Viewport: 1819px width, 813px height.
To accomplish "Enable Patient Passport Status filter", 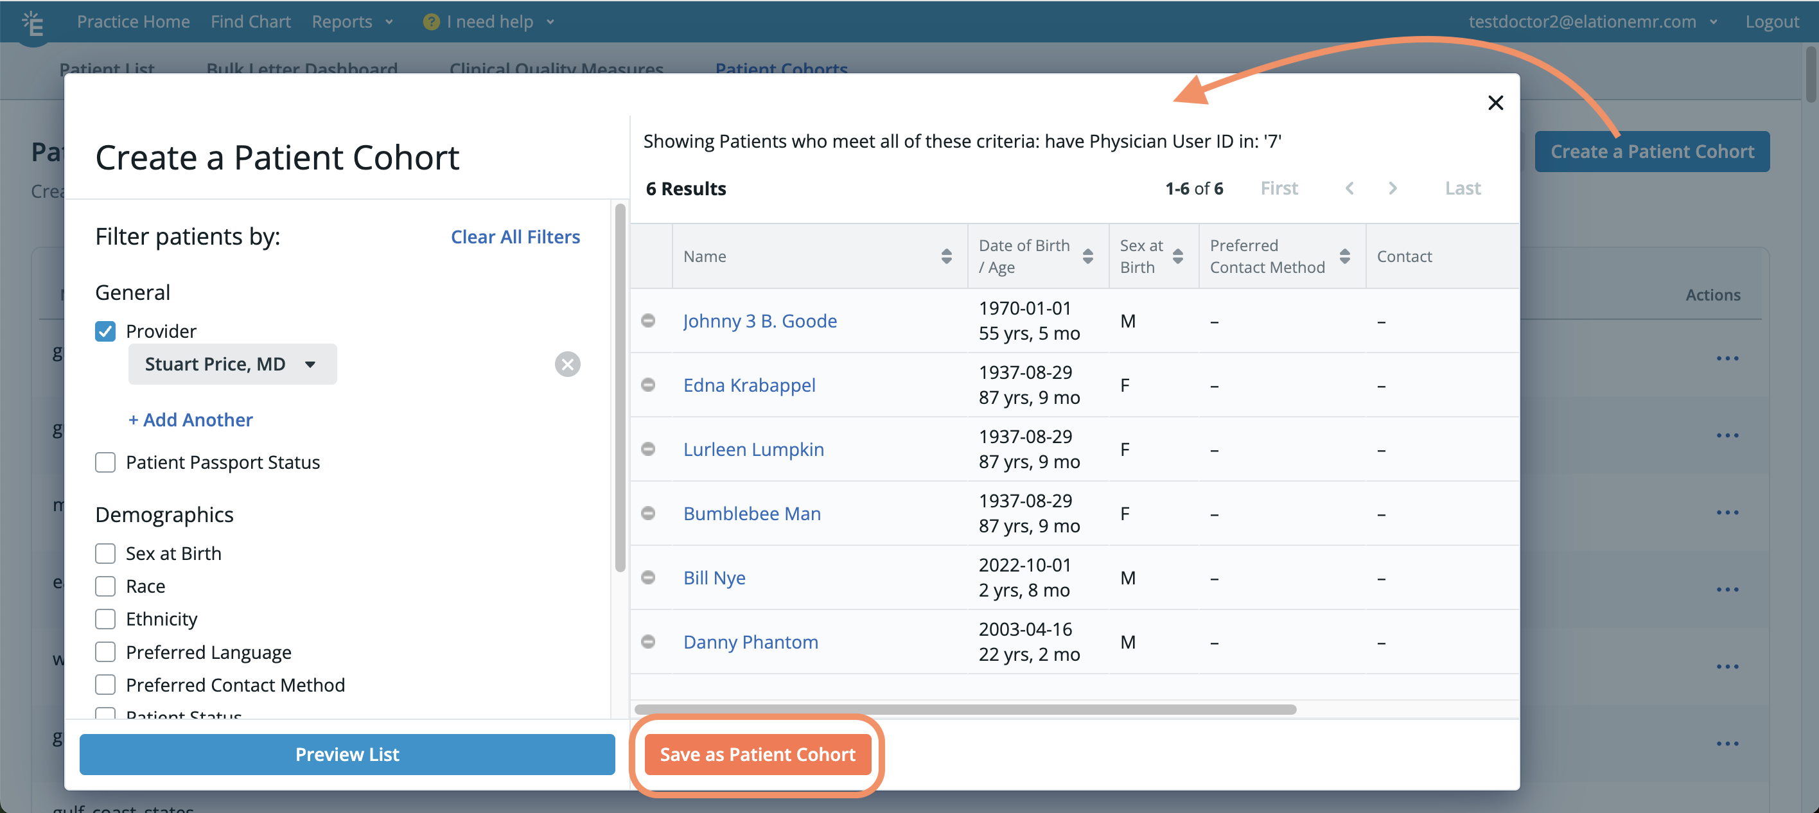I will coord(105,462).
